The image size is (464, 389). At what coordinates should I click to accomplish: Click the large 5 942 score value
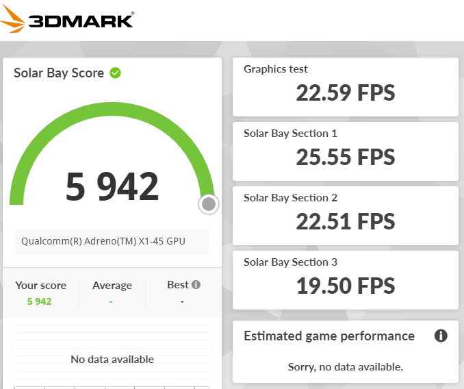(112, 186)
